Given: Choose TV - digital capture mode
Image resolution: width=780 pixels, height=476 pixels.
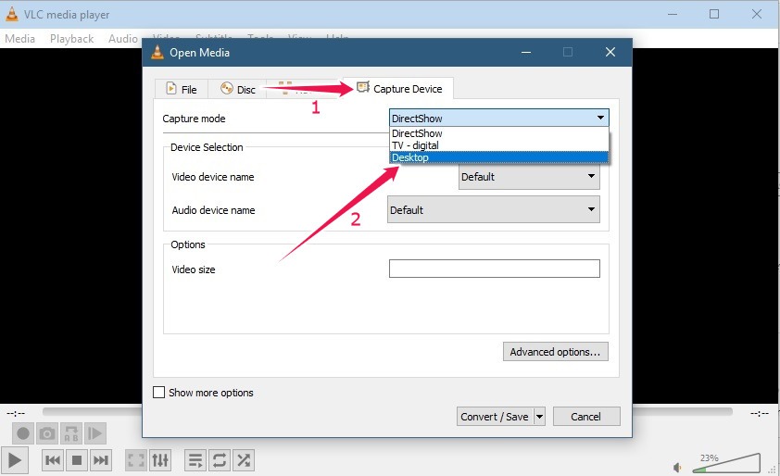Looking at the screenshot, I should point(498,145).
